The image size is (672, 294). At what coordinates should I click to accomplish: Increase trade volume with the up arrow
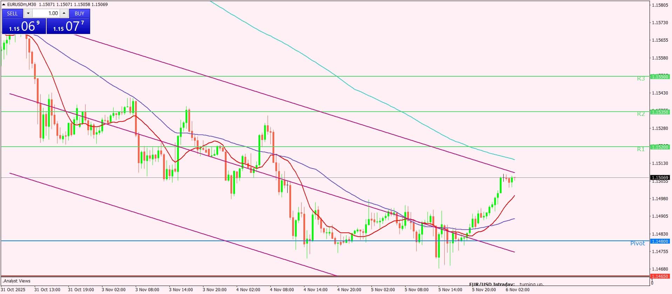[x=64, y=13]
